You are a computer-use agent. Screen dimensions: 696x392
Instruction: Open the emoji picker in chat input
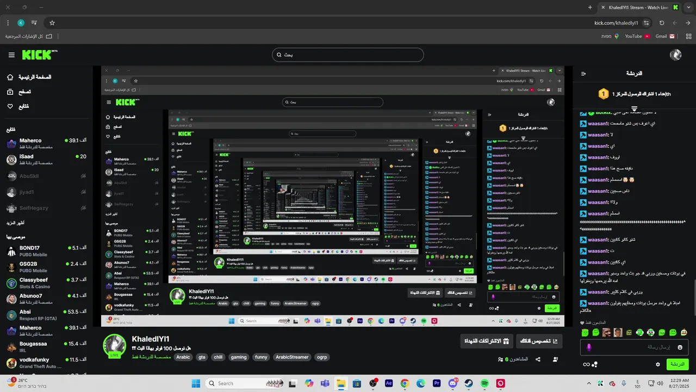click(x=680, y=347)
